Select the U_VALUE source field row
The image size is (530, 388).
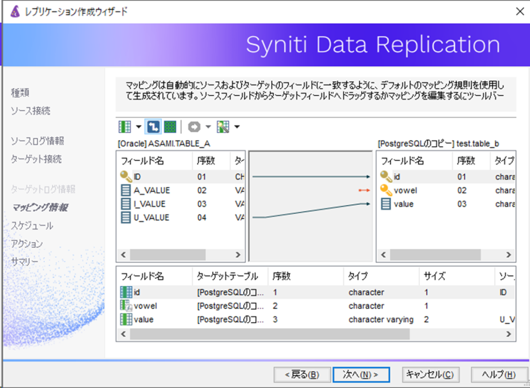[x=151, y=218]
